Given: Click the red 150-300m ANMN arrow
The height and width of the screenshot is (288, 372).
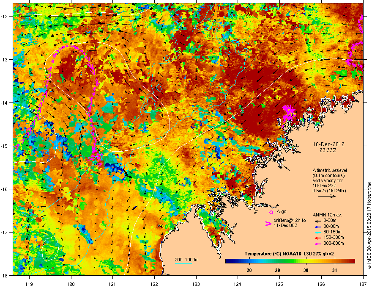Looking at the screenshot, I should pos(317,238).
